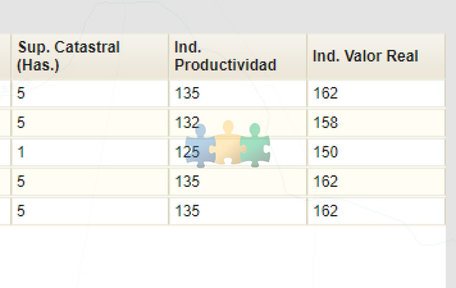Click the blue puzzle piece figure icon
This screenshot has height=288, width=456.
coord(200,146)
